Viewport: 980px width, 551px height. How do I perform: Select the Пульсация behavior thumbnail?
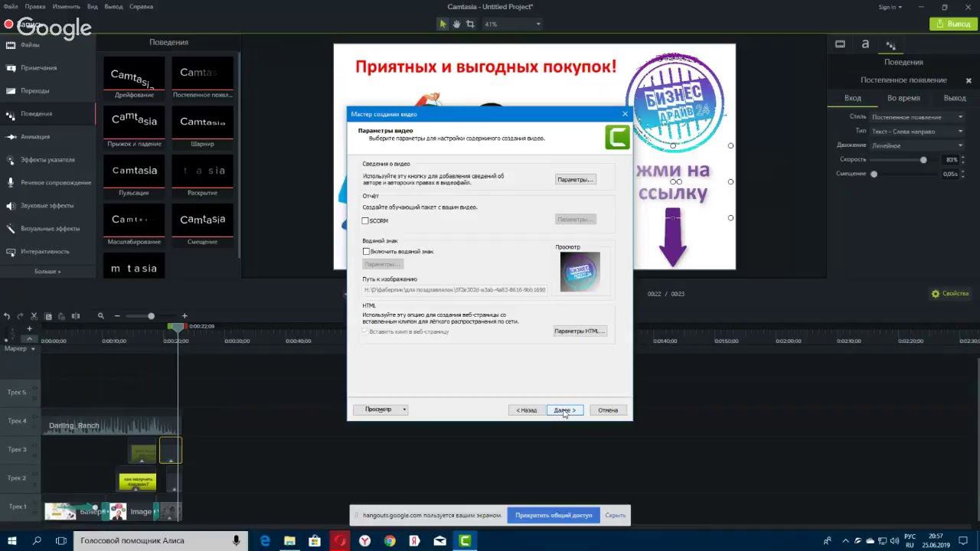point(134,176)
